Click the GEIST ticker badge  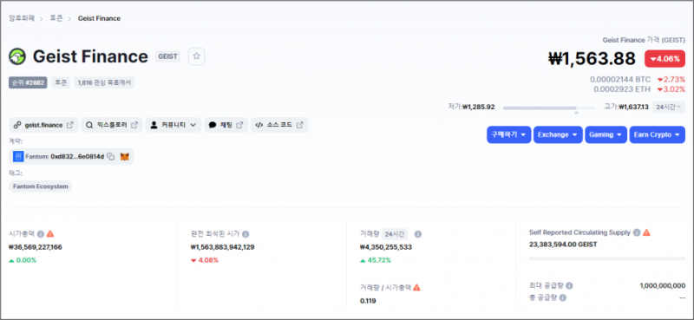pos(167,56)
